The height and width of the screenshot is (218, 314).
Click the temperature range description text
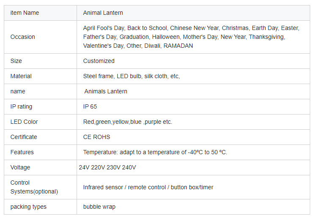(155, 152)
